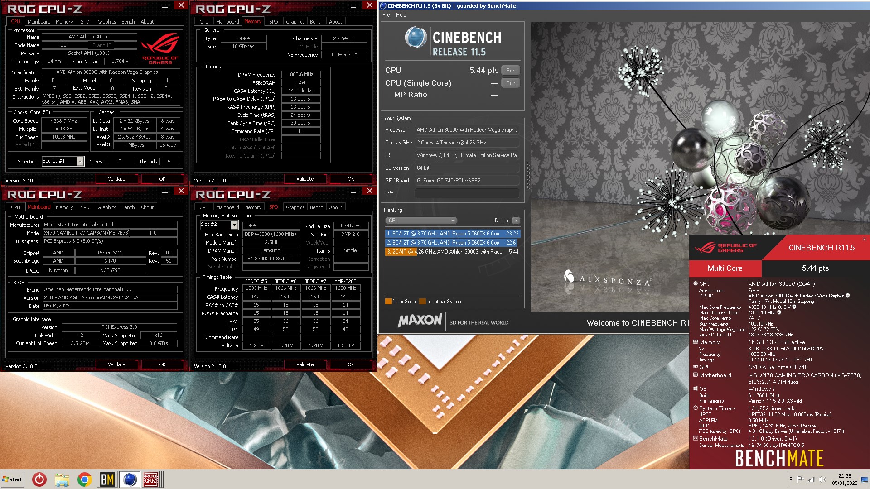The height and width of the screenshot is (489, 870).
Task: Select CPU tab in SPD CPU-Z window
Action: [x=204, y=207]
